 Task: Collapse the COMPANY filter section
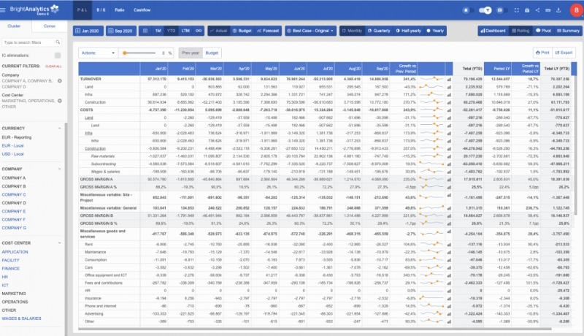tap(60, 169)
